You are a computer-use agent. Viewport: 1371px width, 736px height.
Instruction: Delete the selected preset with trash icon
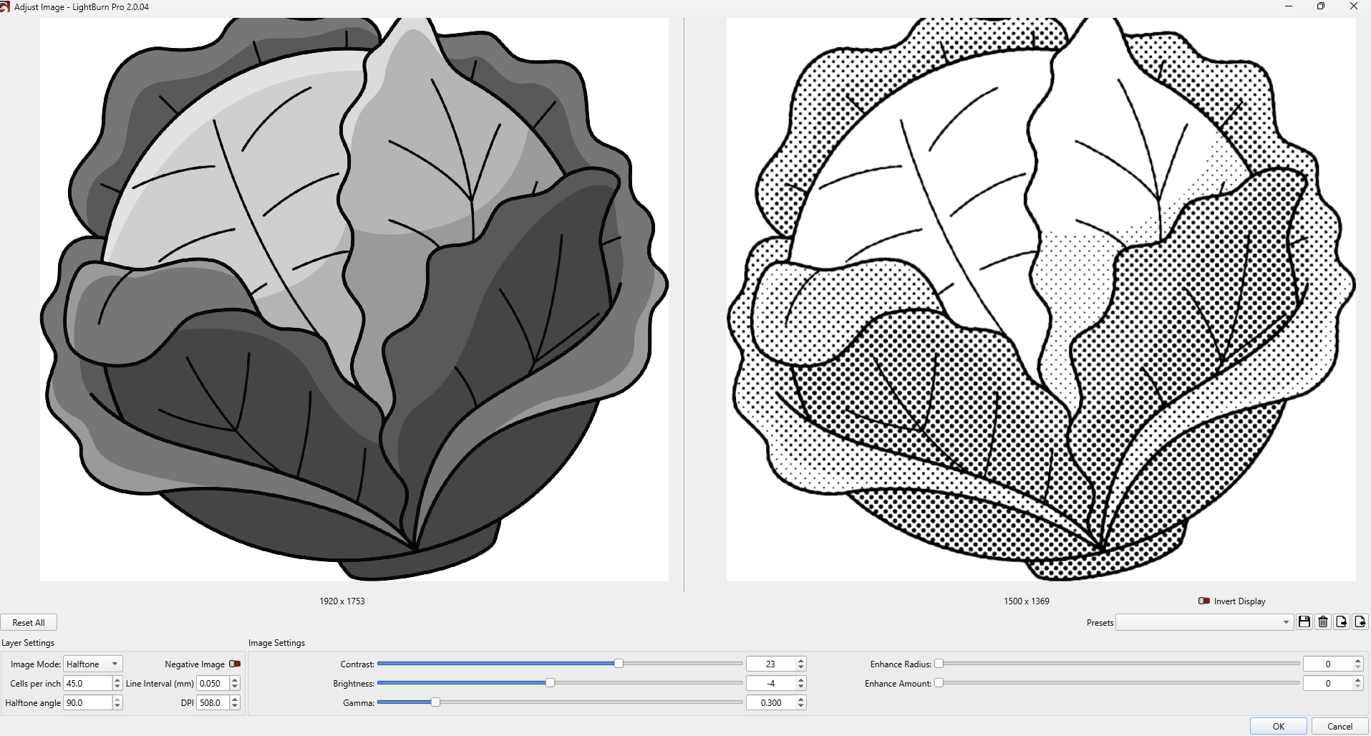click(1323, 622)
